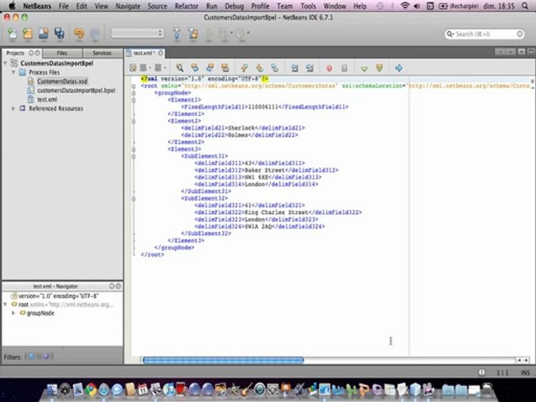Click the editor horizontal scrollbar thumb
Image resolution: width=536 pixels, height=402 pixels.
tap(223, 360)
